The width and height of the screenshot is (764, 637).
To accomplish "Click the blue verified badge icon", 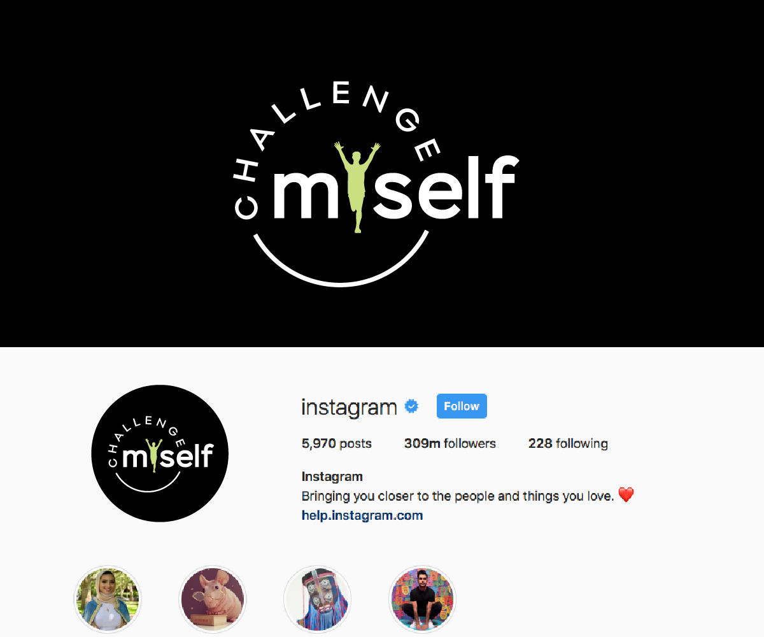I will point(413,406).
